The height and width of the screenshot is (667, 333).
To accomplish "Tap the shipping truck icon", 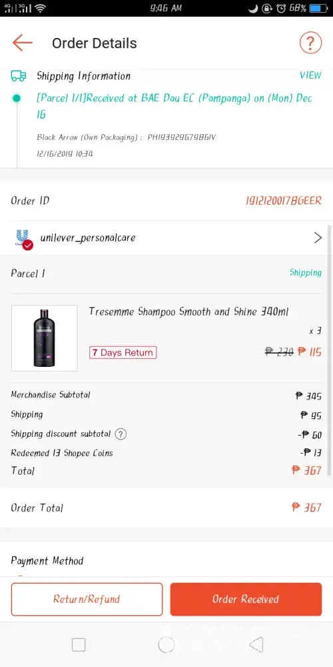I will [18, 76].
